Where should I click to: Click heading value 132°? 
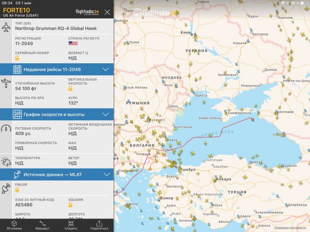point(73,103)
